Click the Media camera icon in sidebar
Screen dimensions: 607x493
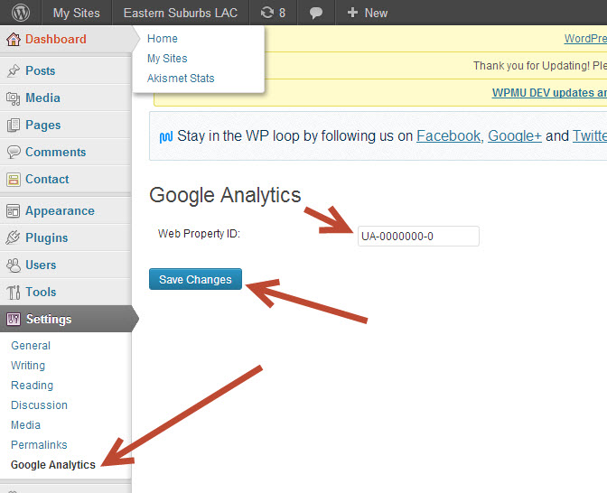pos(14,98)
